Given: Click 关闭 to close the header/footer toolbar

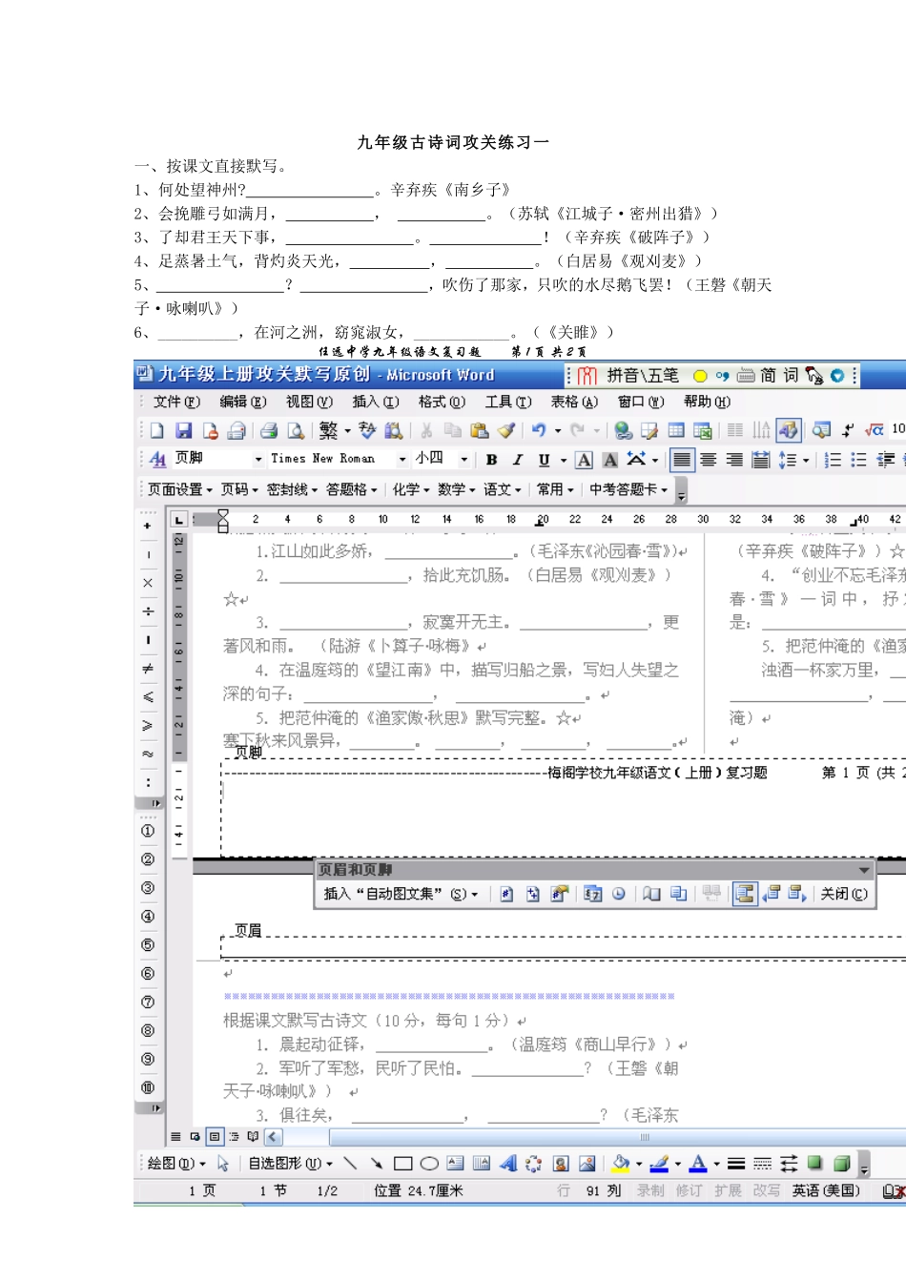Looking at the screenshot, I should 844,894.
